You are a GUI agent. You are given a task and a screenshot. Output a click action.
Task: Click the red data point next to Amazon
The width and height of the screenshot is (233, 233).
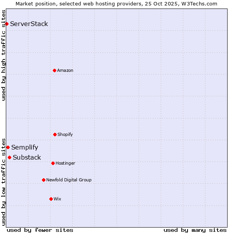click(x=54, y=70)
